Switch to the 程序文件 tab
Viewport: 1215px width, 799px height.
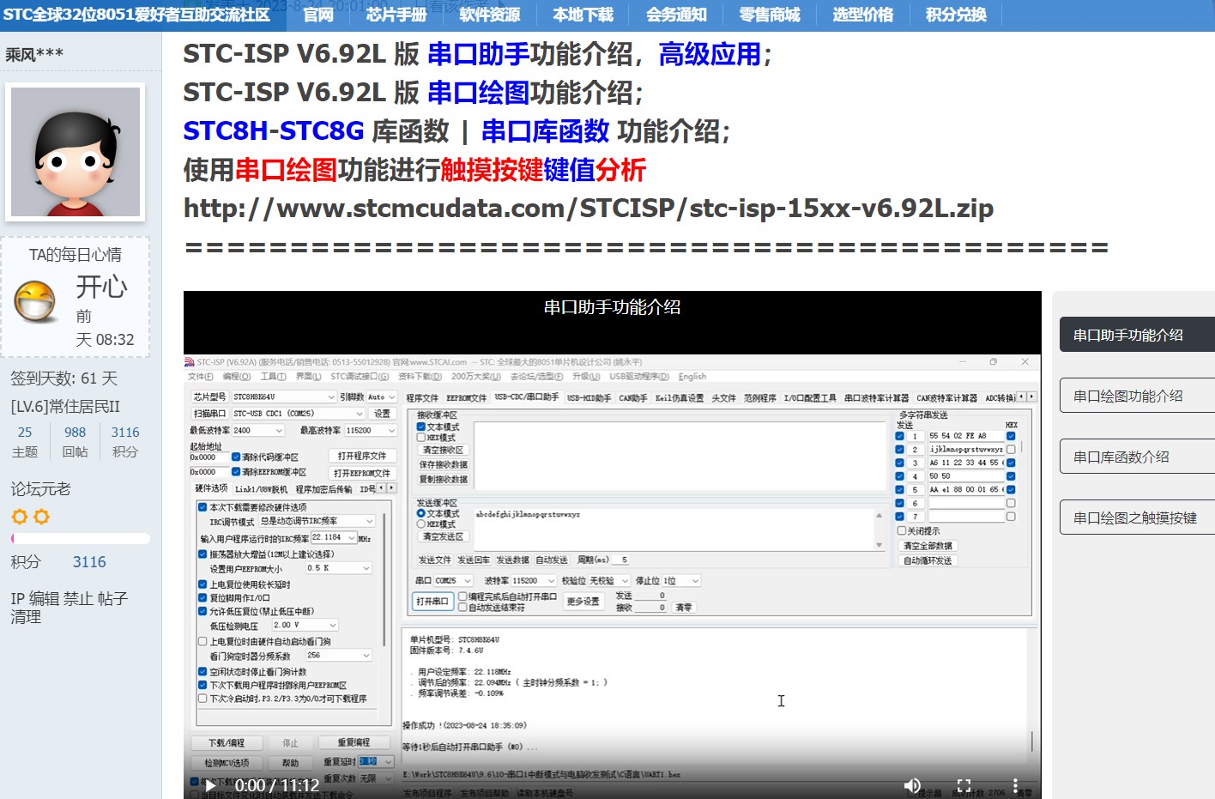point(422,398)
